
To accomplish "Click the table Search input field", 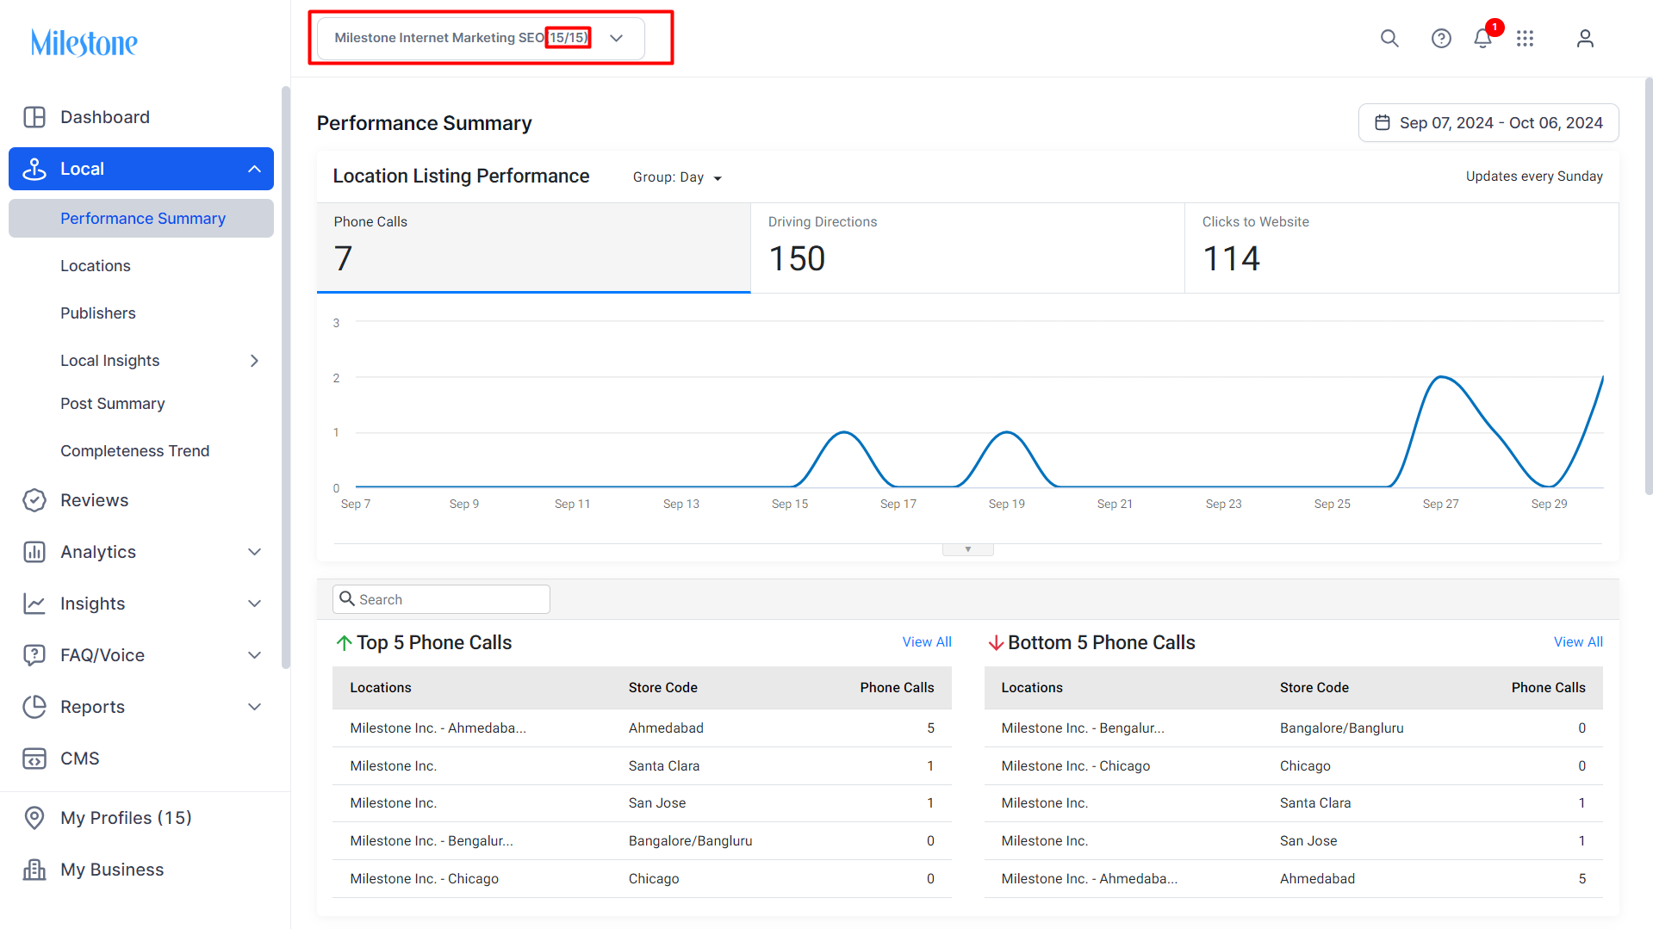I will (x=441, y=599).
